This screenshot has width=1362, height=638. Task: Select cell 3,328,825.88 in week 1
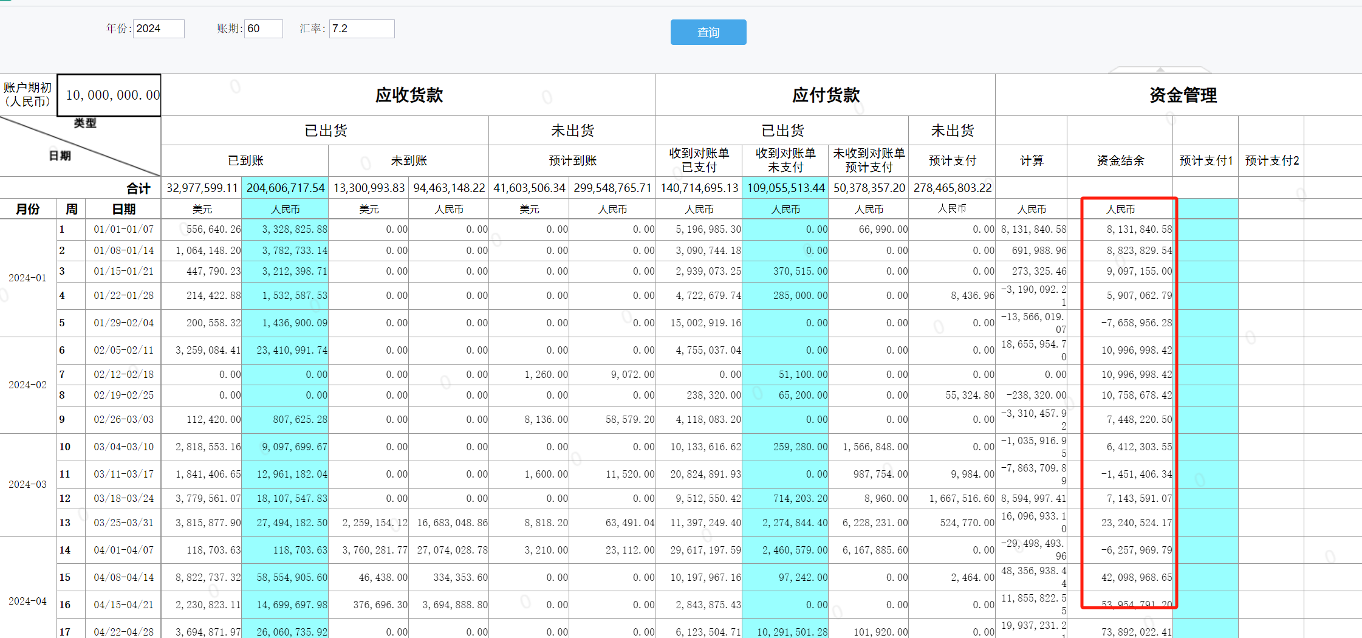pos(285,230)
